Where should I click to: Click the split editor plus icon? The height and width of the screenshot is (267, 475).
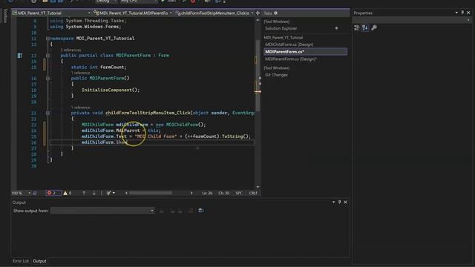[258, 13]
